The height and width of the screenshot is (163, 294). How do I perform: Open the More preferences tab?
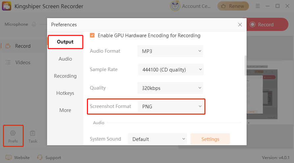(x=65, y=110)
